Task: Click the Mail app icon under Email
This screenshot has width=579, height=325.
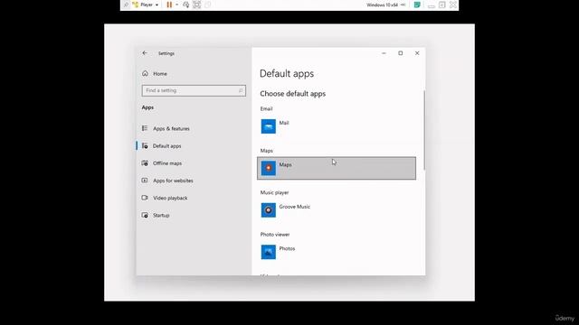Action: tap(269, 126)
